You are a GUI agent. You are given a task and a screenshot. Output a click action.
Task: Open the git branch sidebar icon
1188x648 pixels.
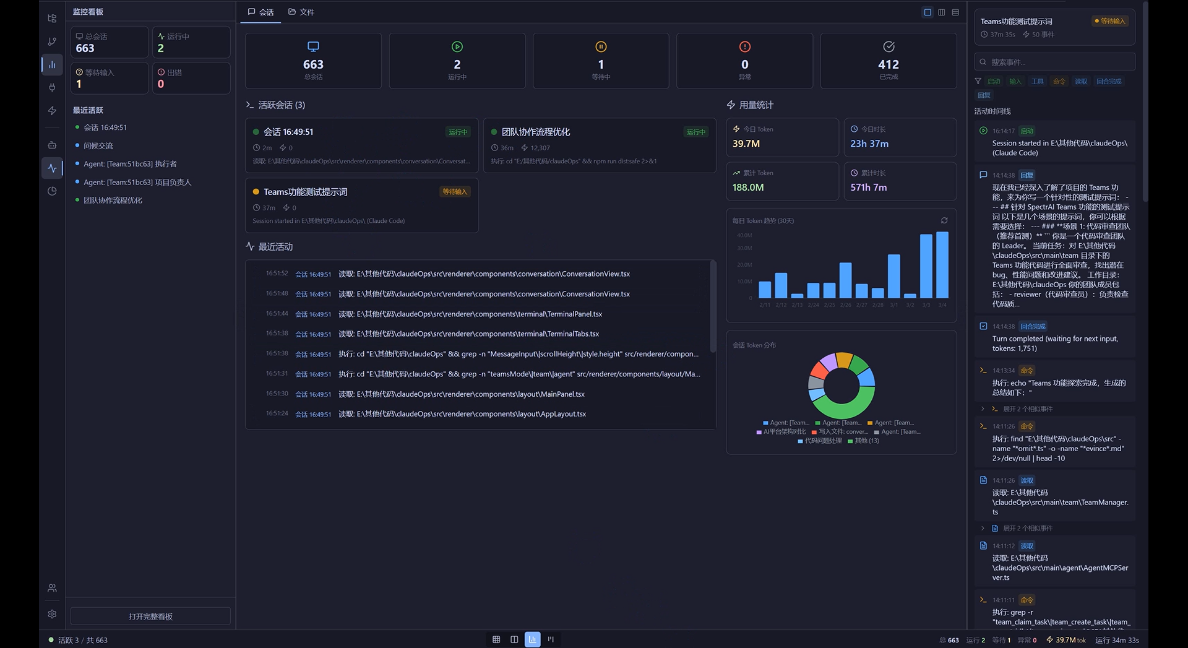pyautogui.click(x=52, y=41)
